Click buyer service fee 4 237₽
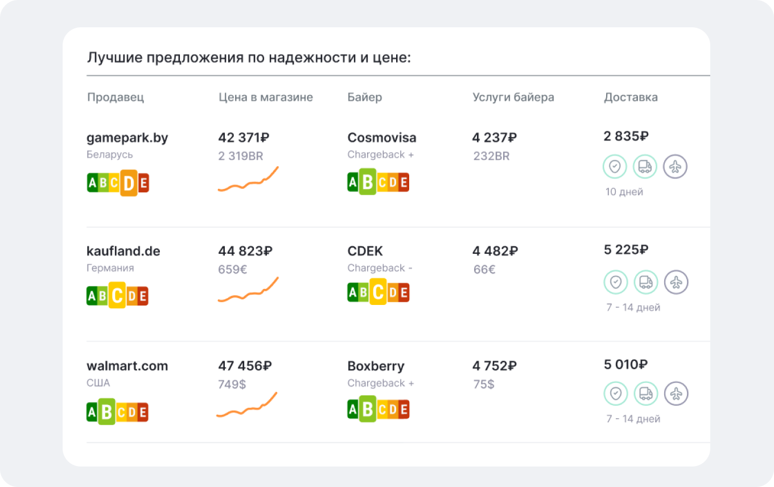Viewport: 774px width, 487px height. (495, 138)
